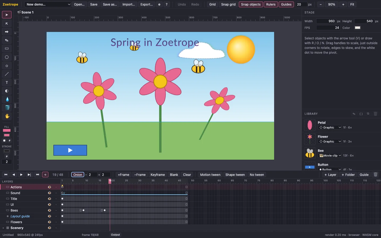Open Flower symbol type dropdown
381x238 pixels.
tap(330, 141)
